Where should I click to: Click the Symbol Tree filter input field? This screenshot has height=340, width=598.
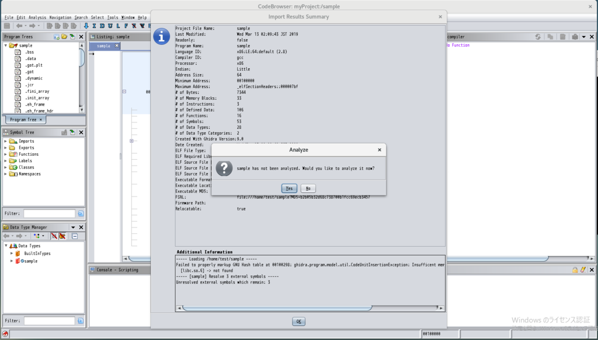(x=49, y=213)
